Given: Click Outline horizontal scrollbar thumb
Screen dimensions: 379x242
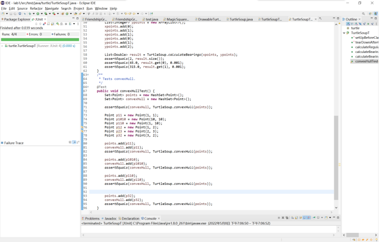Looking at the screenshot, I should pyautogui.click(x=353, y=235).
